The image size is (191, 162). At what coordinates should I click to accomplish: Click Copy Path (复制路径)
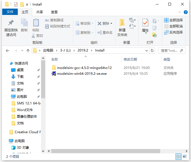coord(54,20)
